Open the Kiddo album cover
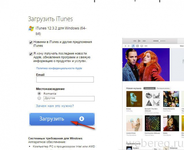 171,123
